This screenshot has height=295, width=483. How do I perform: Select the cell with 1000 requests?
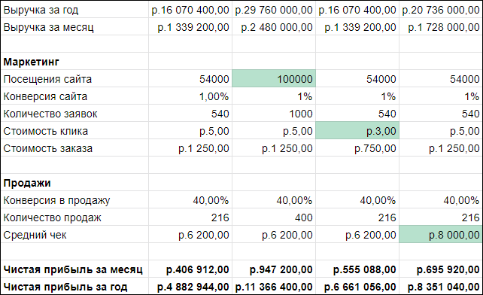[x=274, y=113]
